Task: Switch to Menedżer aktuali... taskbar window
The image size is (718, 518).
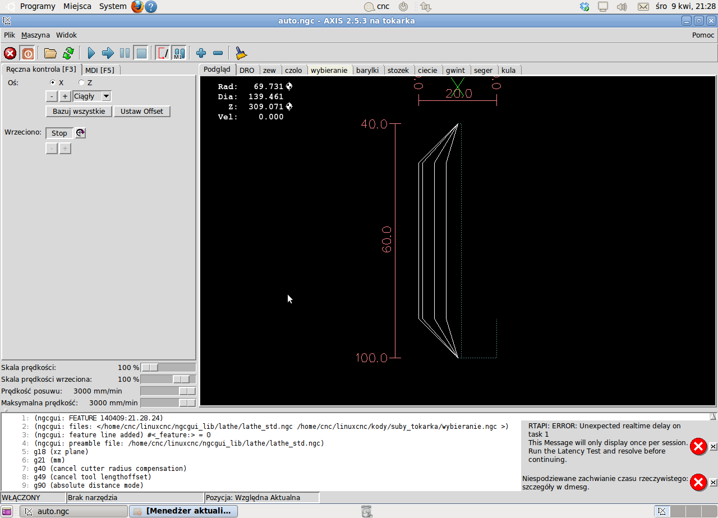Action: coord(183,511)
